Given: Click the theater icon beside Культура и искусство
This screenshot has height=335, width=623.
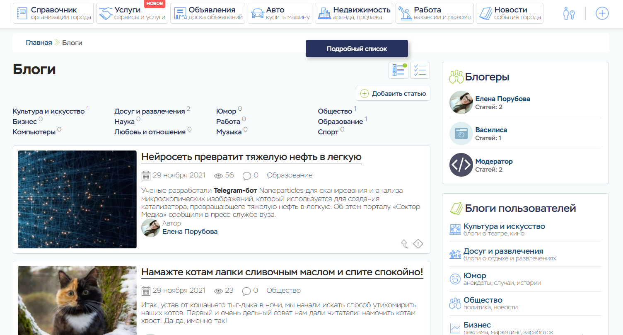Looking at the screenshot, I should tap(455, 230).
